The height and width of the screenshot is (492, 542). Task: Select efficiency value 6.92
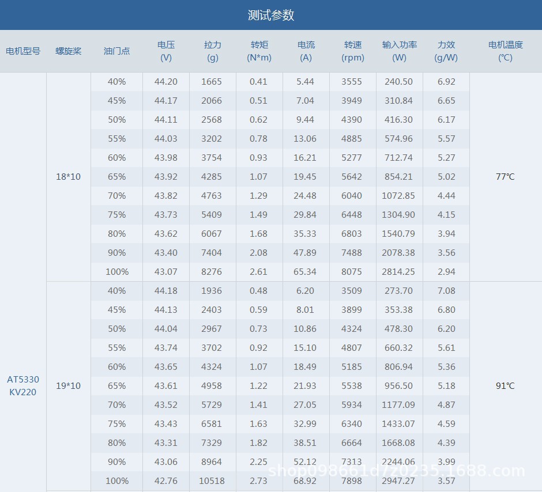(x=446, y=82)
